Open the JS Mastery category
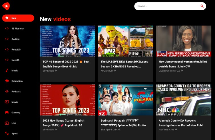This screenshot has height=140, width=215. pyautogui.click(x=17, y=29)
